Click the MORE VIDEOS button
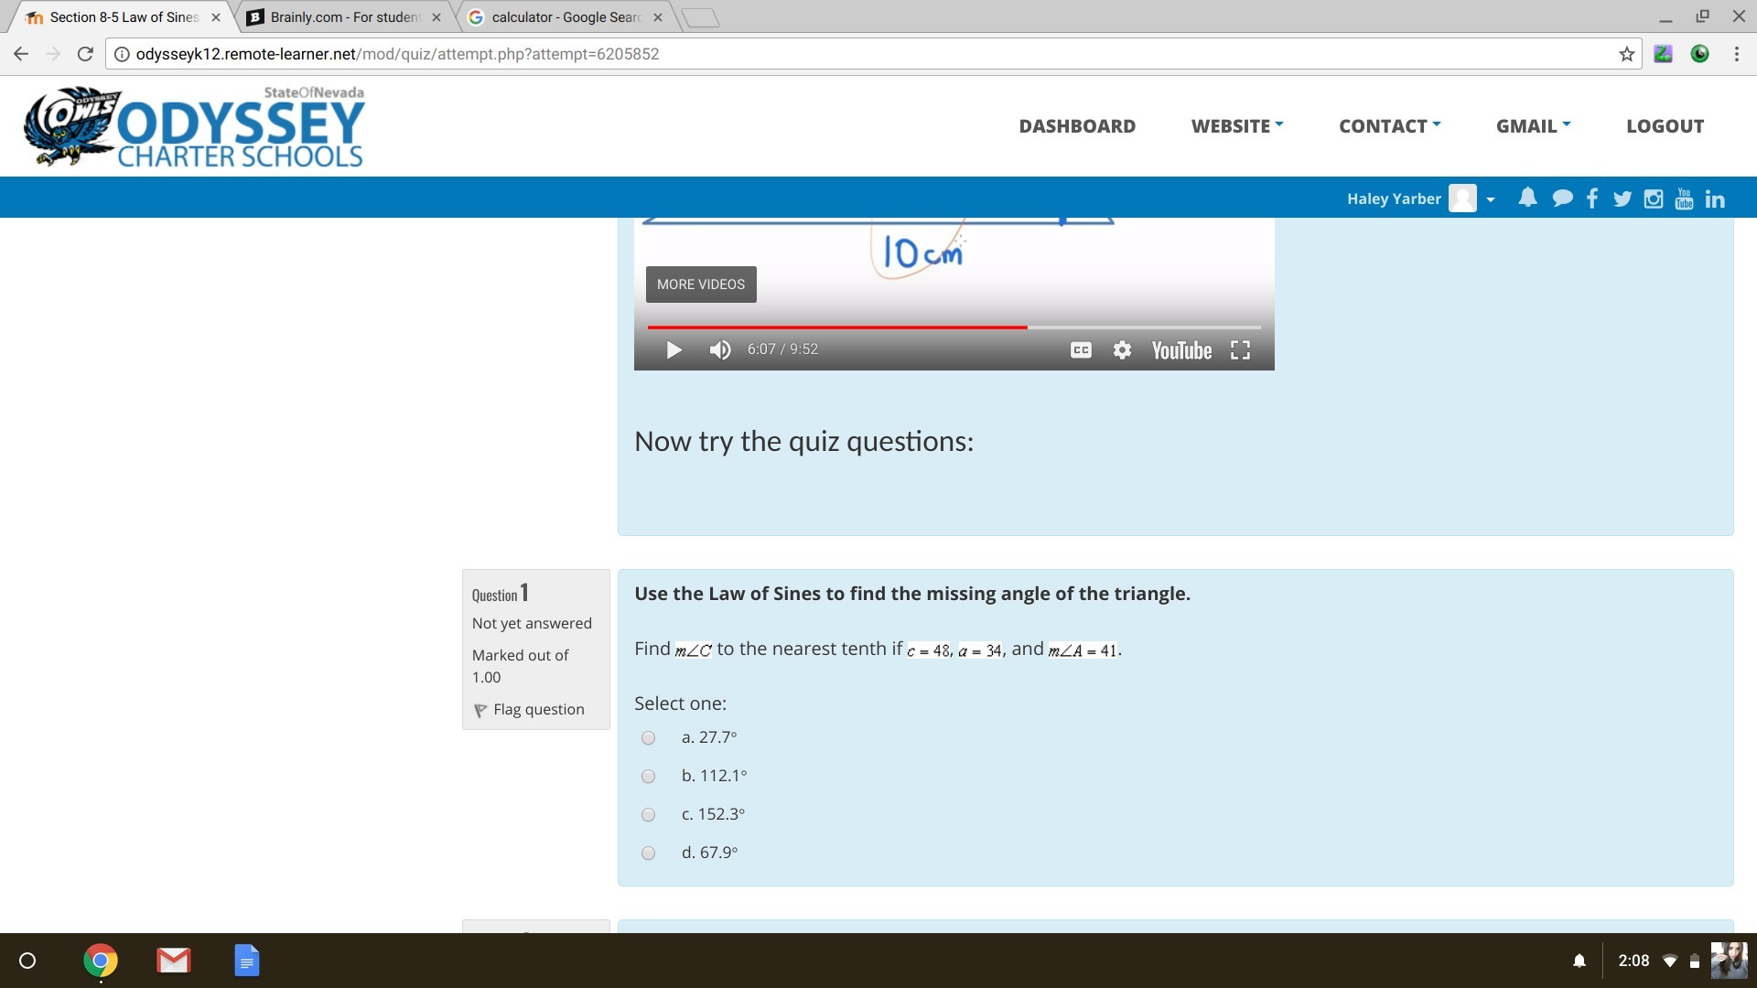 point(701,285)
